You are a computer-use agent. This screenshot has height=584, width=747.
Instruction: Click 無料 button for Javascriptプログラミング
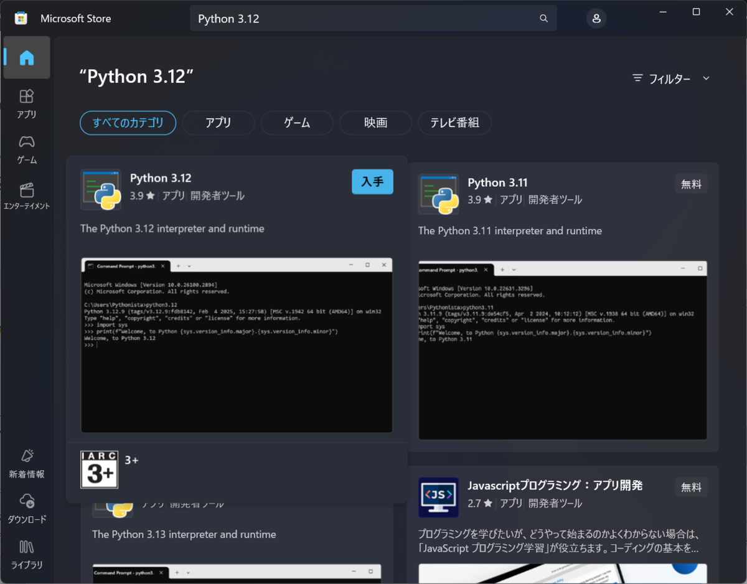pyautogui.click(x=691, y=487)
